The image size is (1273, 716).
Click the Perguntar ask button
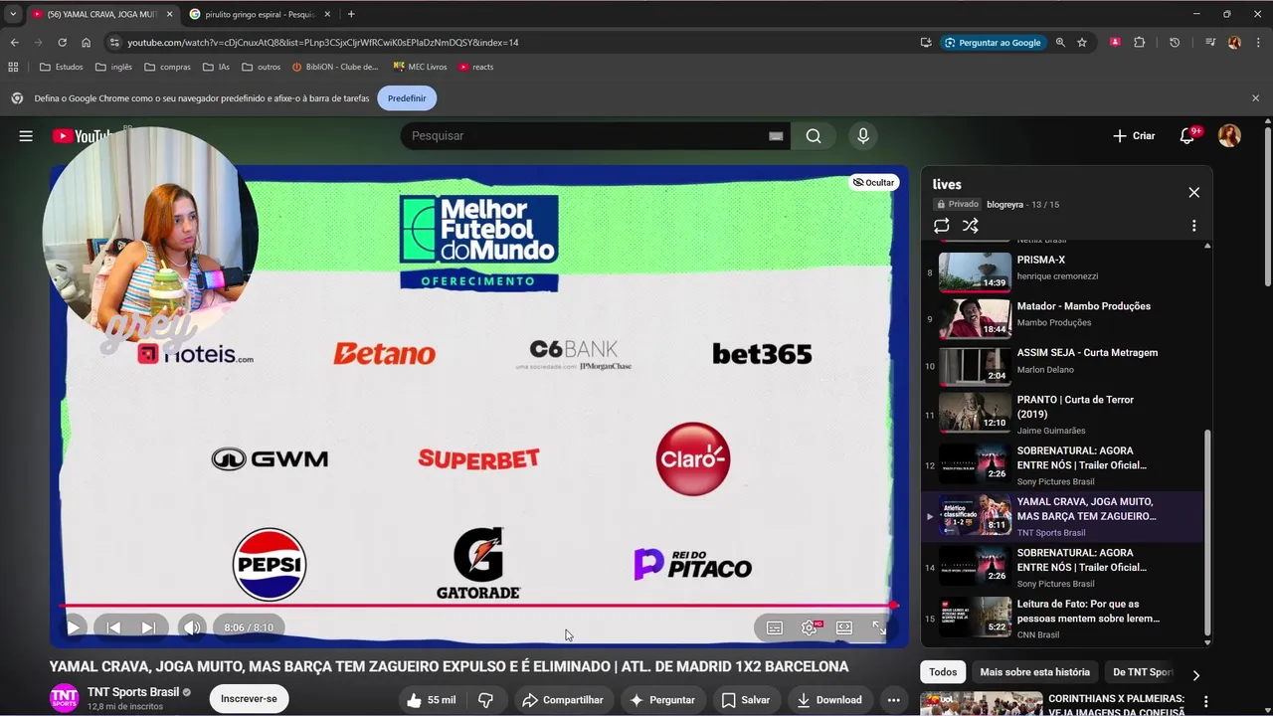click(x=662, y=700)
